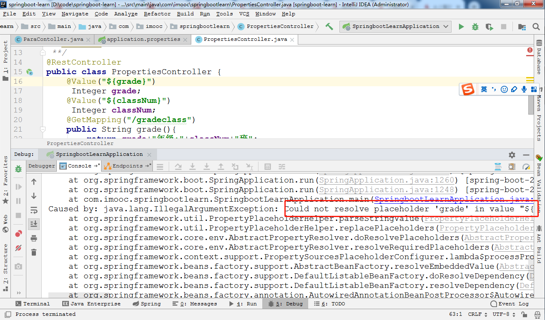Open the Project tool window stripe
Viewport: 545px width, 320px height.
point(5,61)
